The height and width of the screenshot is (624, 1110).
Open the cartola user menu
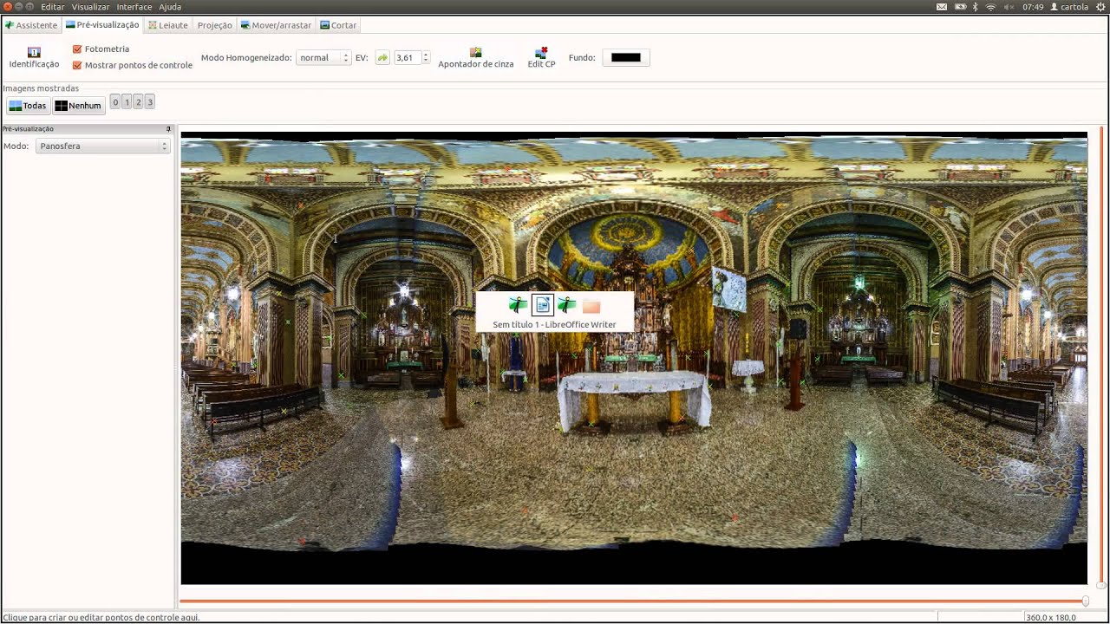pos(1069,7)
